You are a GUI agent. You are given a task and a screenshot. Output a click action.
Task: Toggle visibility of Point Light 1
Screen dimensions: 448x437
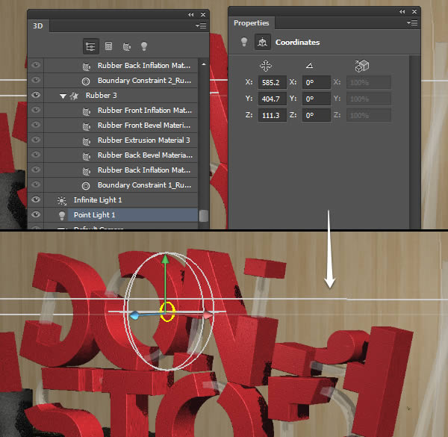[36, 214]
